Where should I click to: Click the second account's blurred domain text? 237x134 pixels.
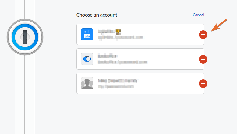(x=122, y=62)
